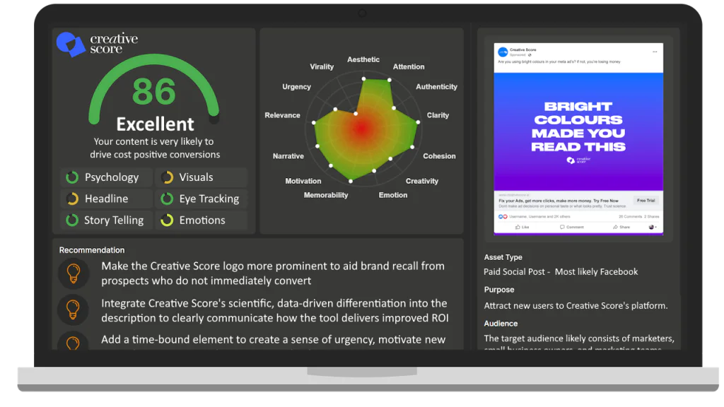Click the reaction emoji icons under the post
The image size is (724, 407).
pos(503,216)
